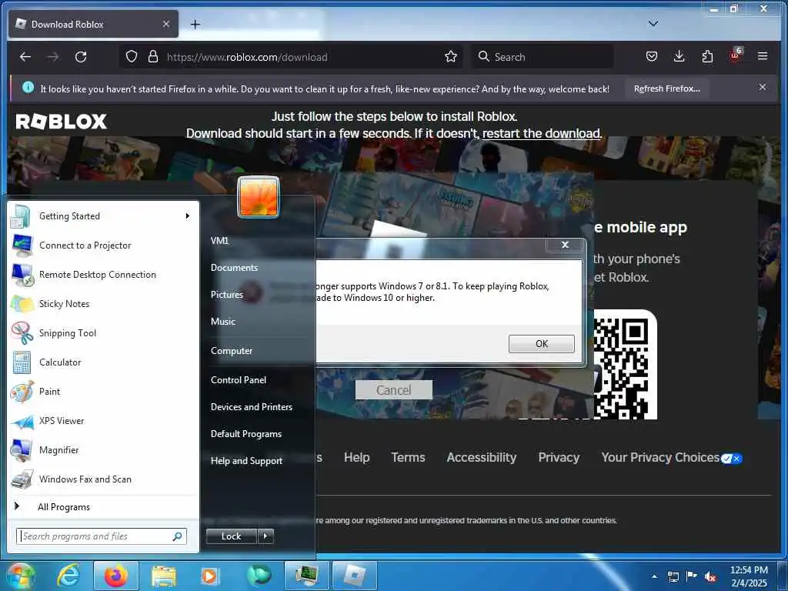Click the Terms footer link
The width and height of the screenshot is (788, 591).
coord(408,457)
